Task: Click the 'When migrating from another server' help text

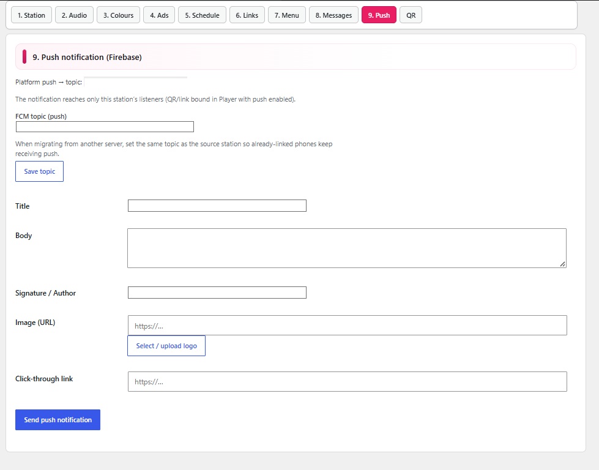Action: coord(174,149)
